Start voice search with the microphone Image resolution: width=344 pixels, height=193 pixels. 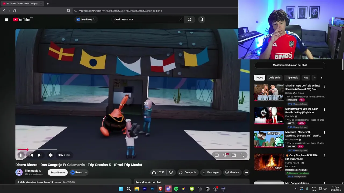click(x=202, y=19)
